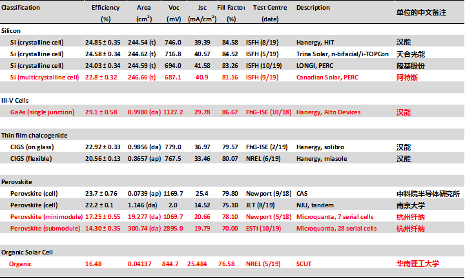Select Canadian Solar, PERC description
Viewport: 465px width, 279px height.
(327, 77)
